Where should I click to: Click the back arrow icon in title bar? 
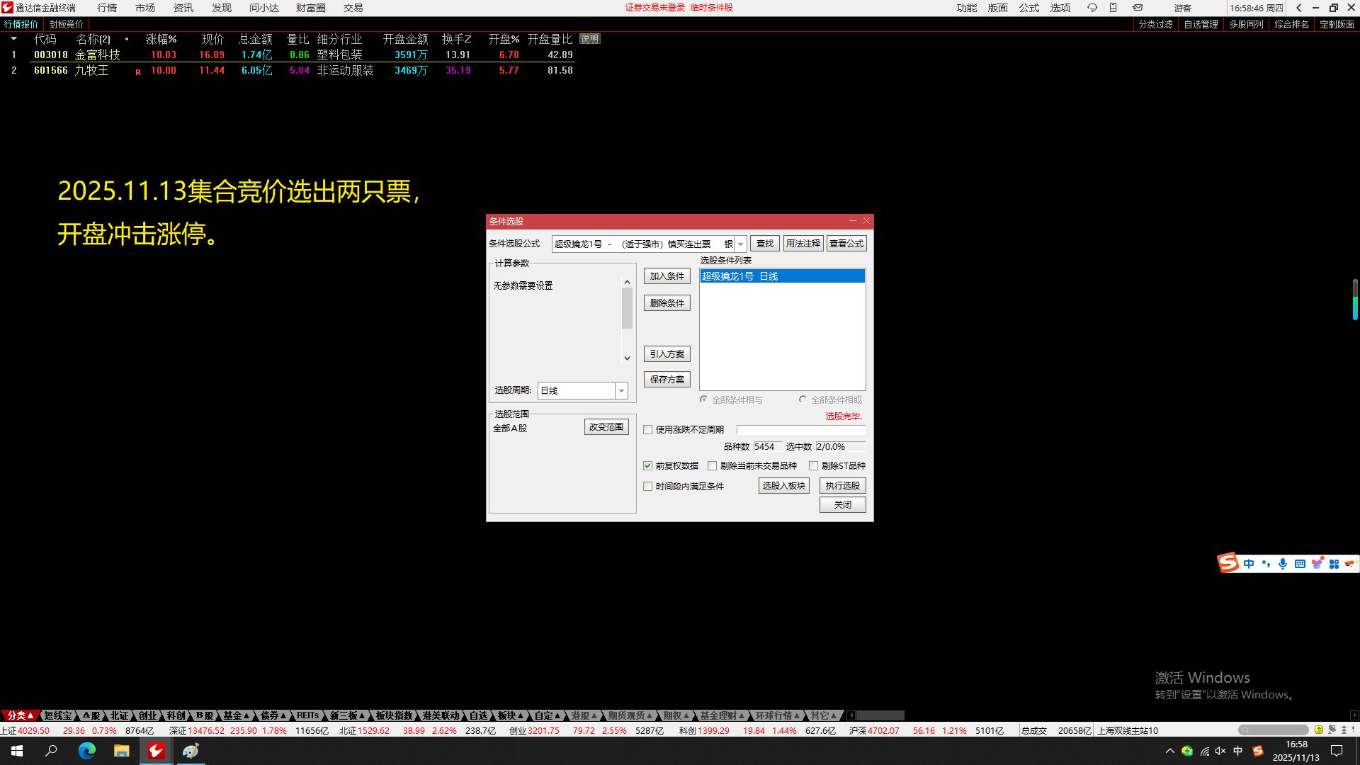click(x=1298, y=8)
